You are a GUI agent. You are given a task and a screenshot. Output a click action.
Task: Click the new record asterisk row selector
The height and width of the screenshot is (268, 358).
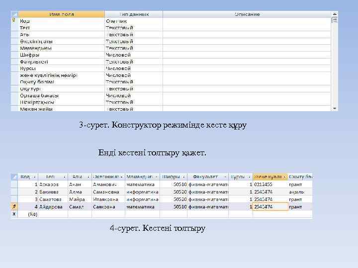click(14, 214)
